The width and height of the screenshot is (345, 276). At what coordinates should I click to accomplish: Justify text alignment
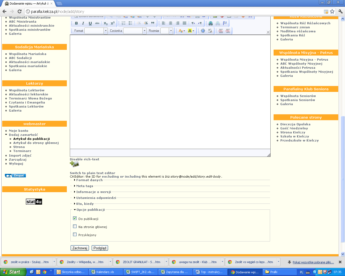tap(184, 23)
